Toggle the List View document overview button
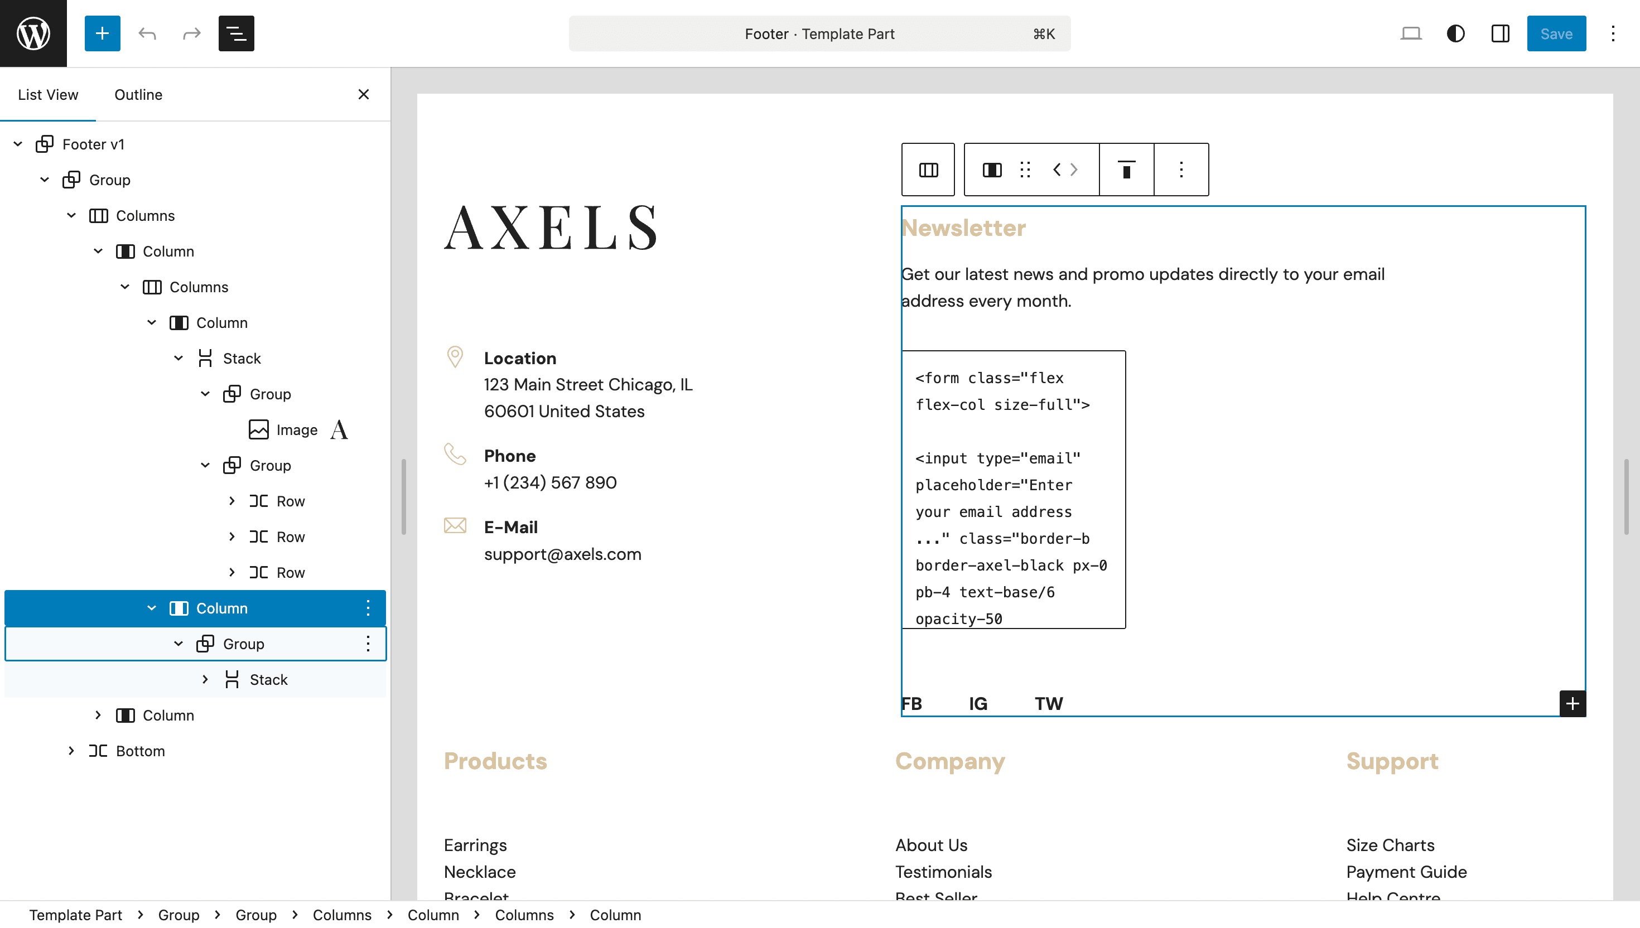Viewport: 1640px width, 928px height. tap(236, 33)
